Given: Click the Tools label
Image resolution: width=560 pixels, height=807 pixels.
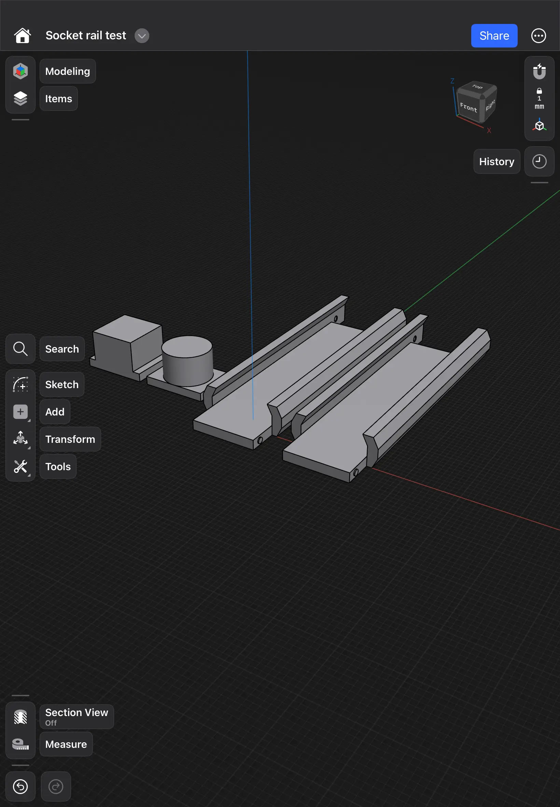Looking at the screenshot, I should click(58, 466).
